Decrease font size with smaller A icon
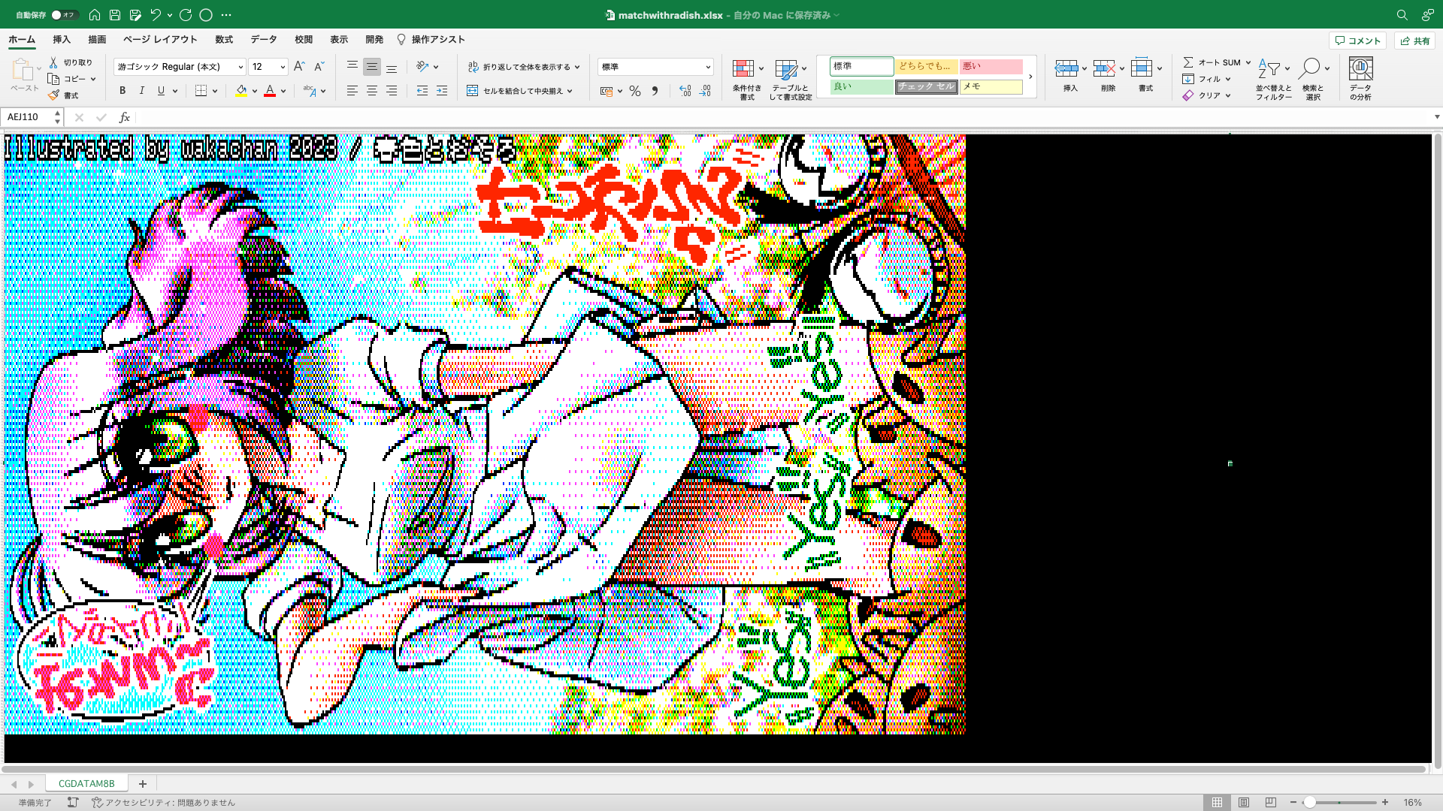This screenshot has height=811, width=1443. 319,67
